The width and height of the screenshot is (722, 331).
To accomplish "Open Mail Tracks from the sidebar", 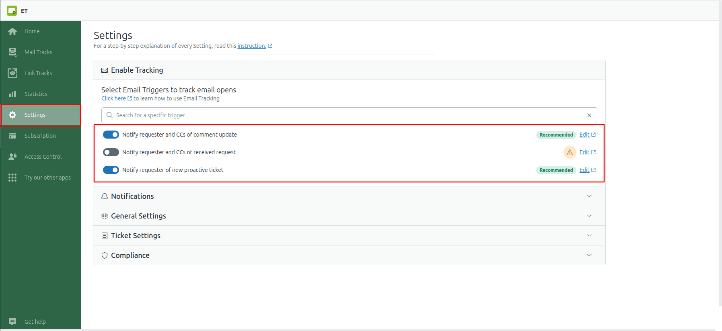I will 38,52.
